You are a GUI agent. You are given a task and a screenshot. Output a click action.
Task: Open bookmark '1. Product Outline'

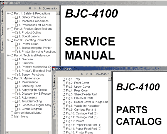30,32
